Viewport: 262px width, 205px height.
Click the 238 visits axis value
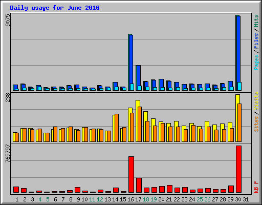(8, 97)
